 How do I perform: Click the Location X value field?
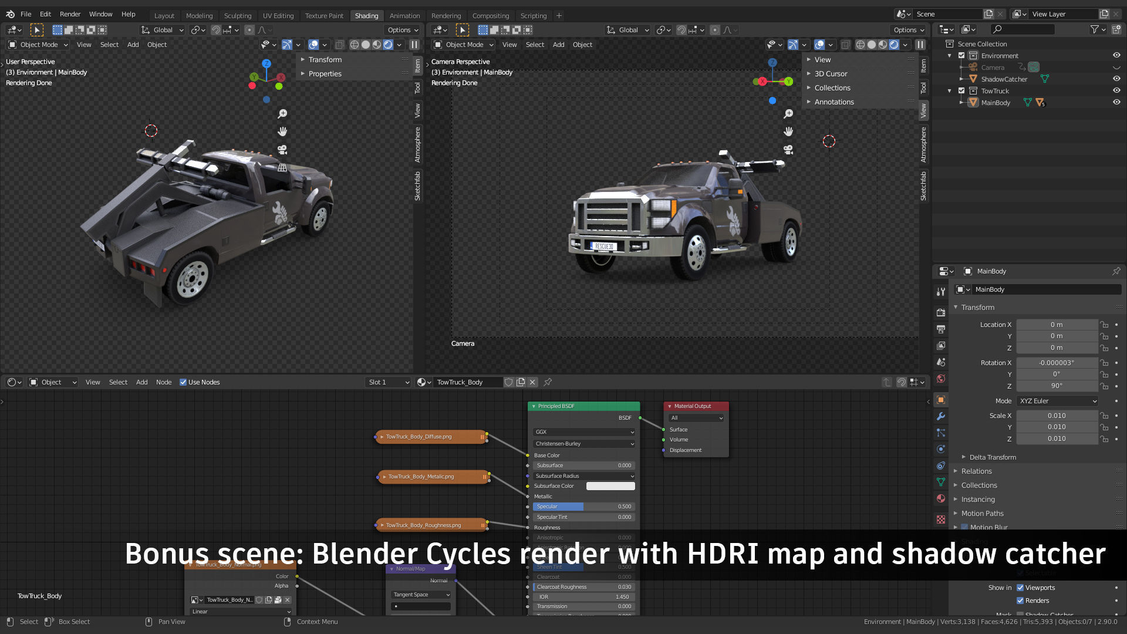point(1056,325)
